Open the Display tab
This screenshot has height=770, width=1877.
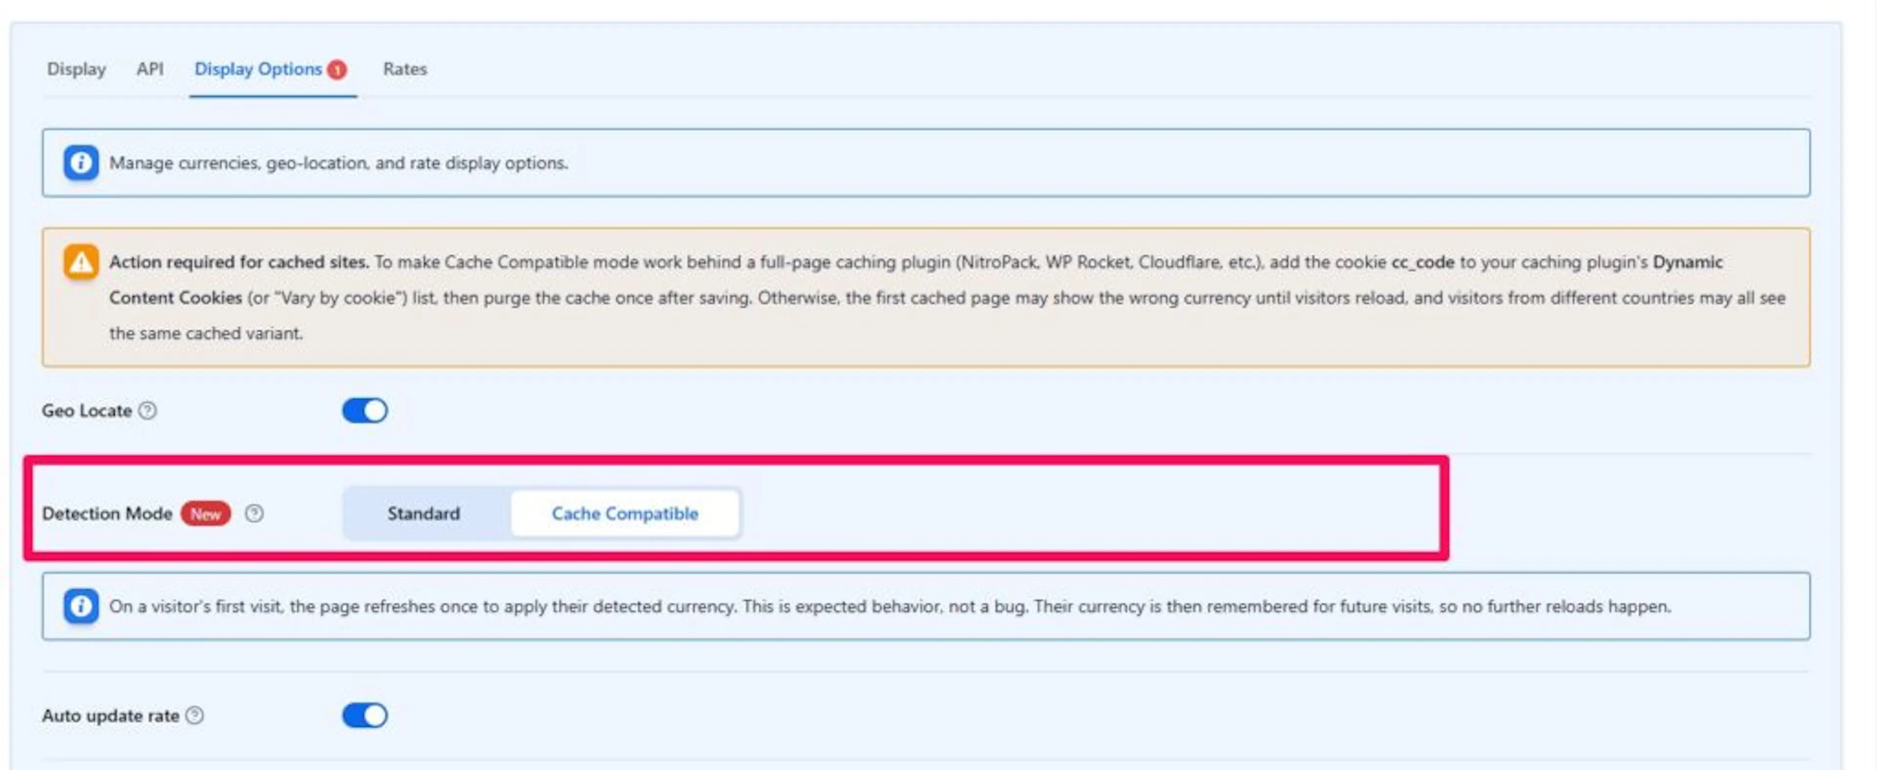pyautogui.click(x=77, y=69)
